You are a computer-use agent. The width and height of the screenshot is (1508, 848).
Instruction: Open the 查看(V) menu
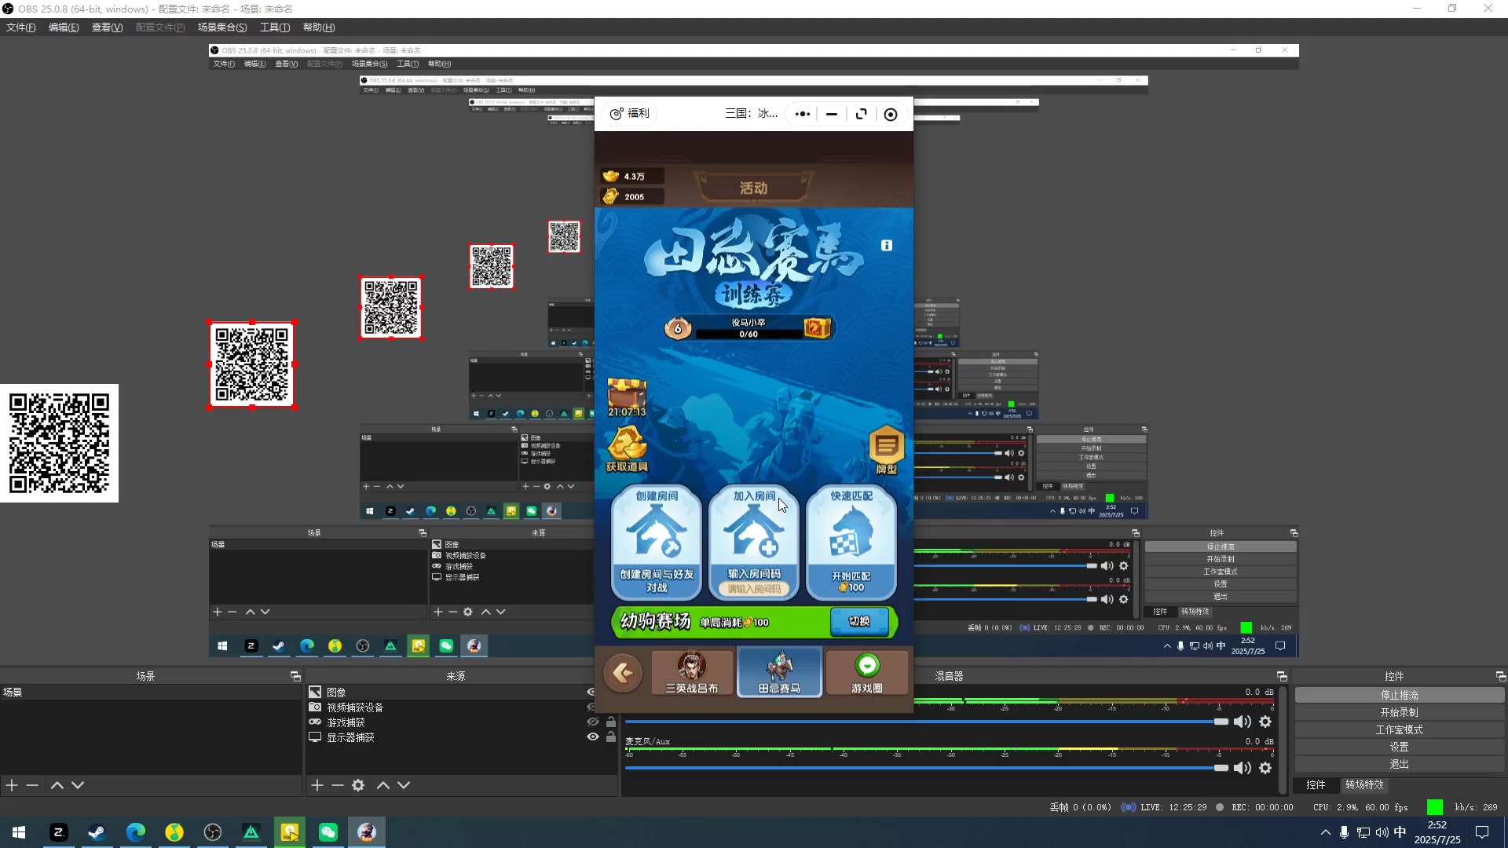pyautogui.click(x=107, y=27)
